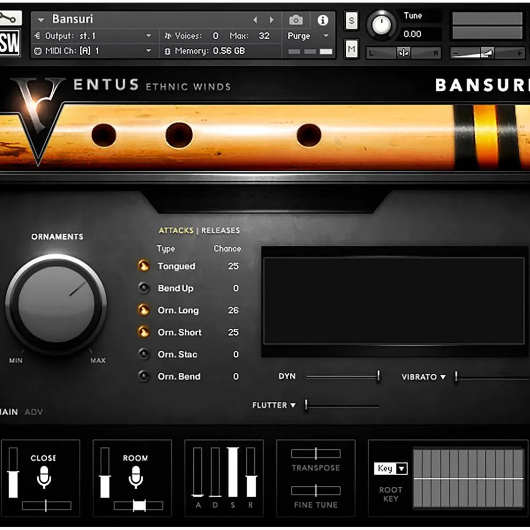
Task: Go to next instrument arrow
Action: pyautogui.click(x=271, y=20)
